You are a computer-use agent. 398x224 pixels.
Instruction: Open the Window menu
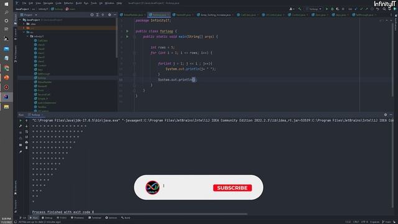109,3
